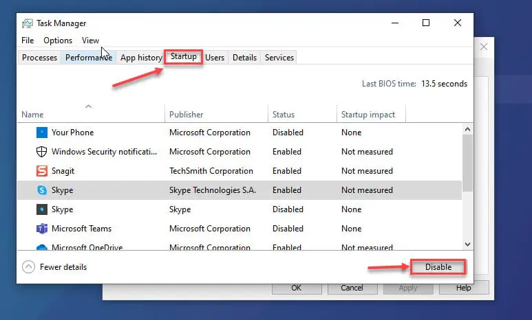
Task: Select the Your Phone row name
Action: [x=72, y=133]
